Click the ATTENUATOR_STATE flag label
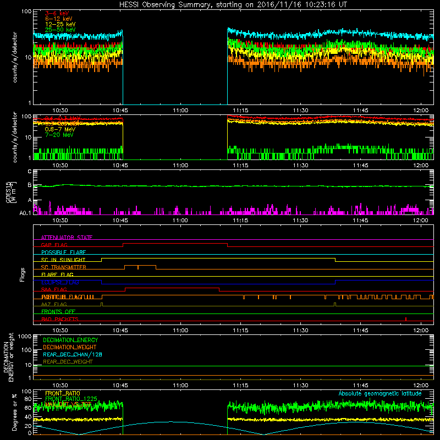The image size is (440, 440). click(67, 238)
